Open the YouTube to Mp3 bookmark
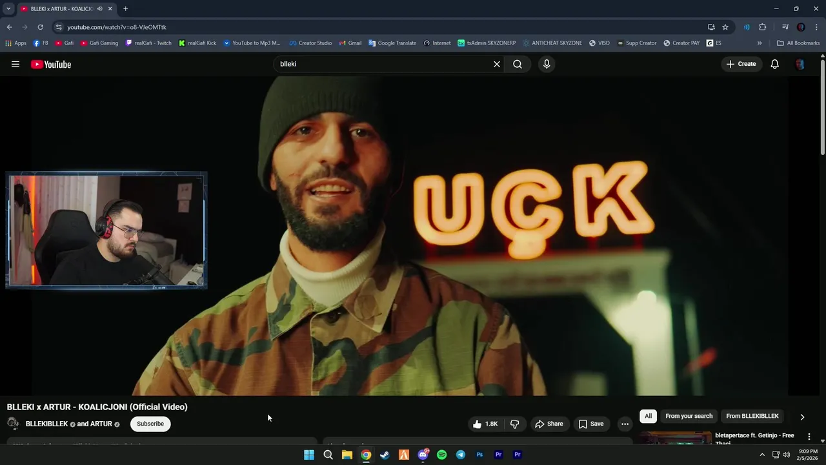Screen dimensions: 826x465 coord(252,43)
